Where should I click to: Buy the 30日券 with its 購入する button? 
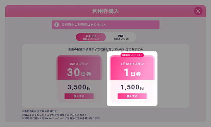(x=79, y=96)
